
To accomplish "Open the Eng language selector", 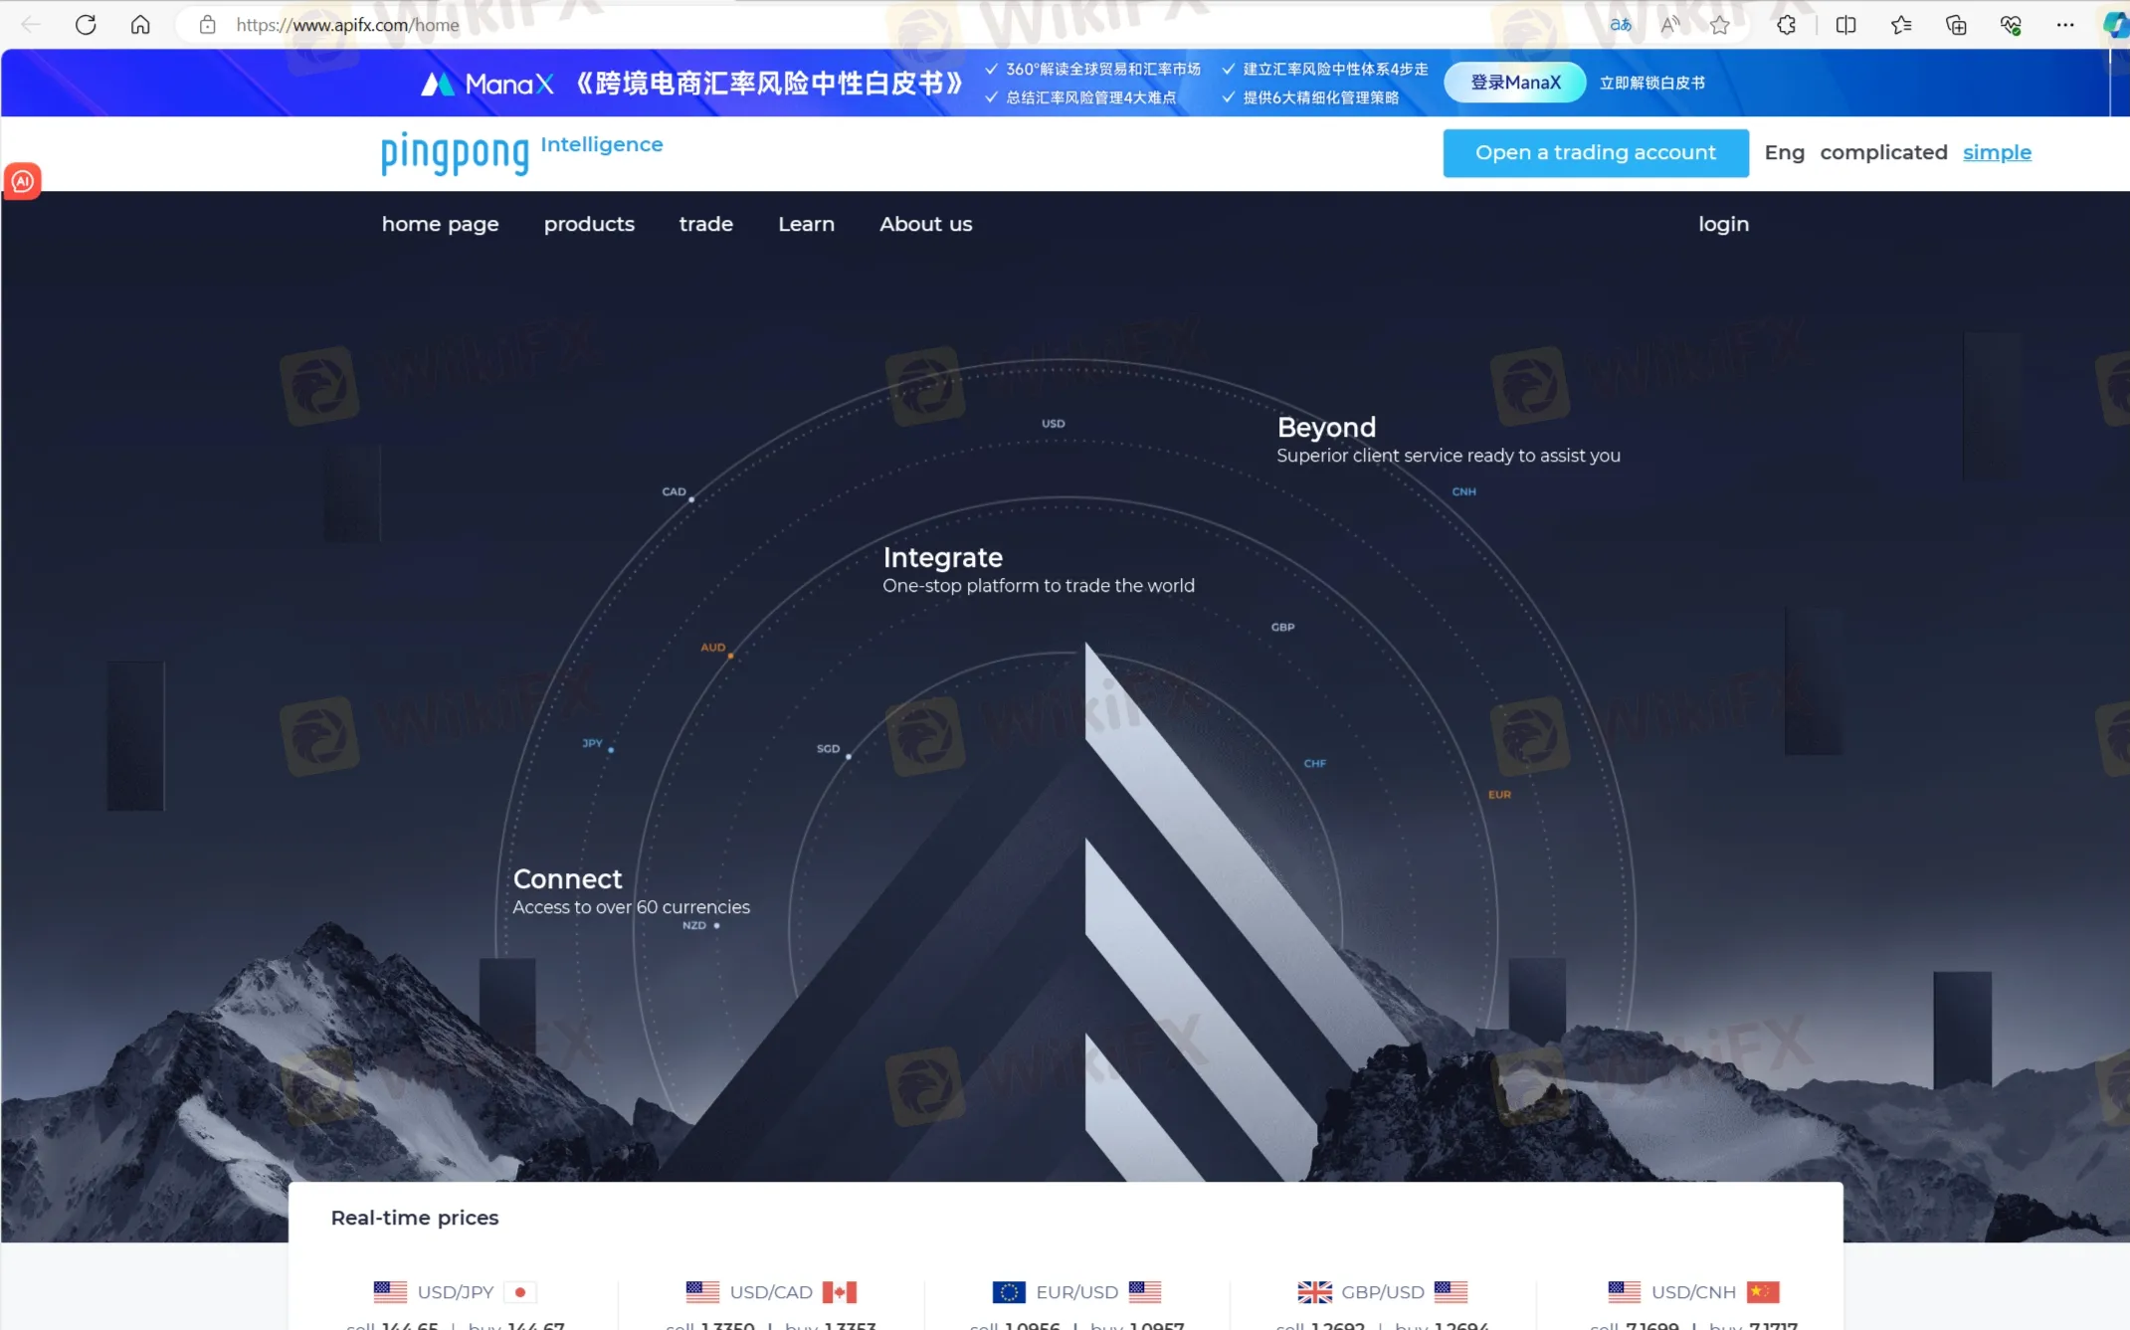I will (x=1785, y=152).
